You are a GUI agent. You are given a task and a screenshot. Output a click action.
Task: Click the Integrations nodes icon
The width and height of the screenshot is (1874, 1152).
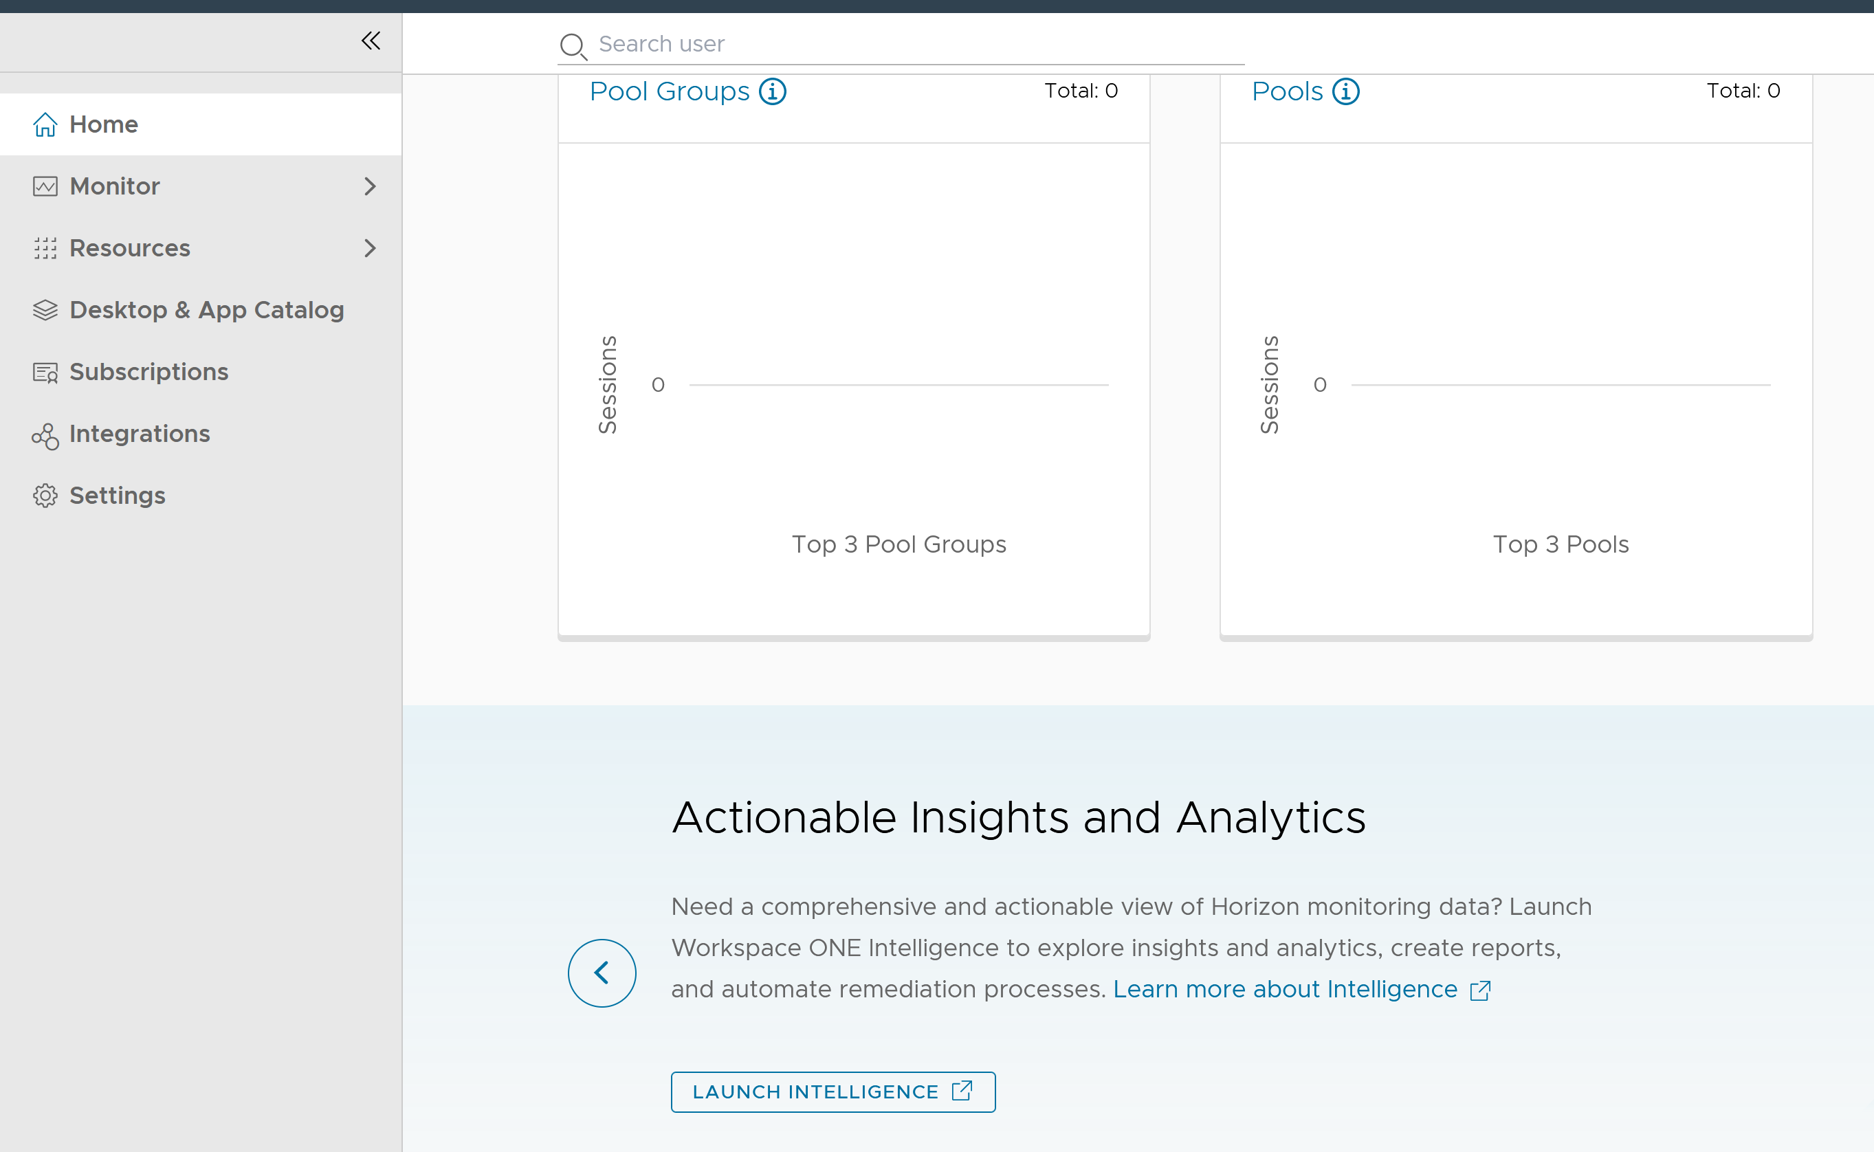pos(45,436)
